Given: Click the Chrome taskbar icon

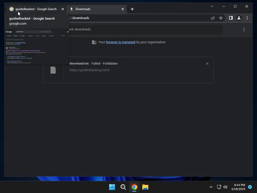Looking at the screenshot, I should pos(134,187).
